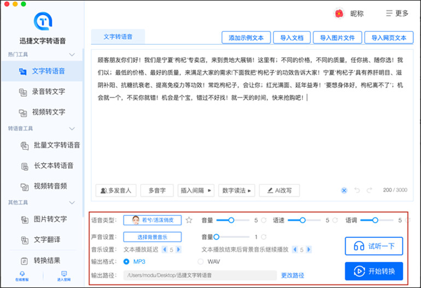
Task: Open 录音转文字 in the sidebar
Action: [x=42, y=92]
